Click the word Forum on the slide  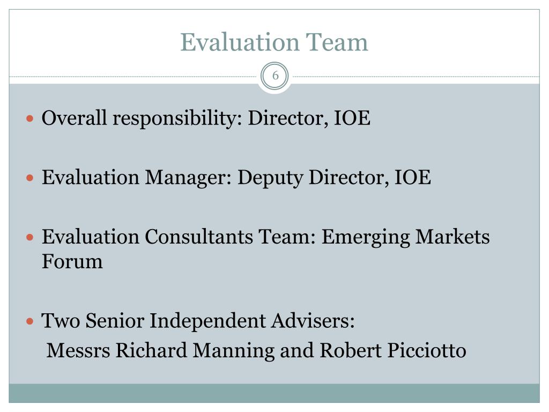72,262
